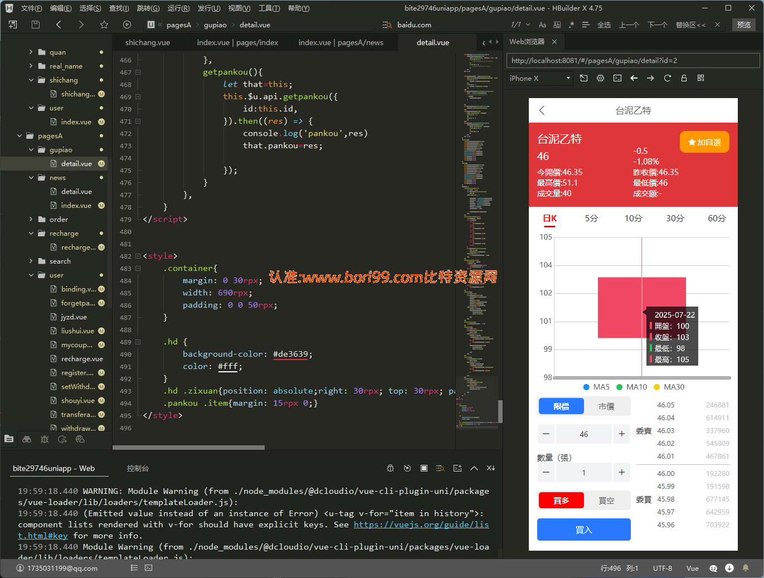
Task: Click 上一个 previous match button
Action: click(629, 25)
